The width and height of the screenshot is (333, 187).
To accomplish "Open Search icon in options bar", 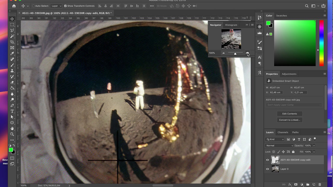I will click(307, 6).
